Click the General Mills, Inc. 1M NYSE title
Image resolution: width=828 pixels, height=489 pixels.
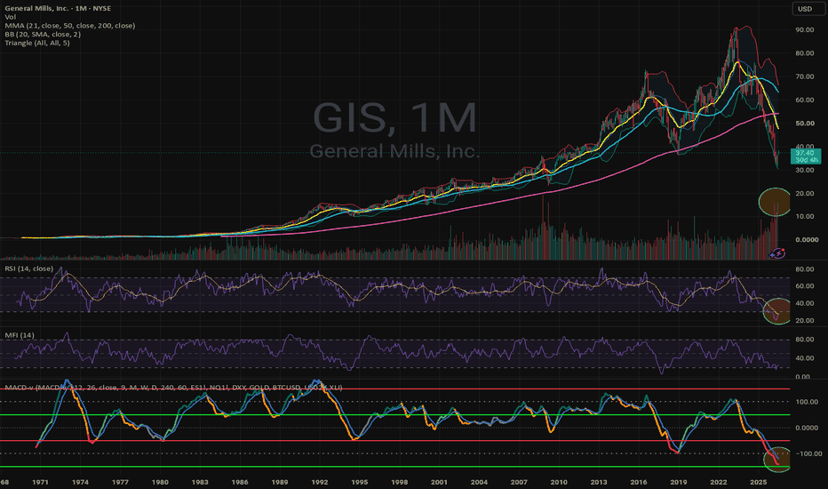tap(58, 9)
